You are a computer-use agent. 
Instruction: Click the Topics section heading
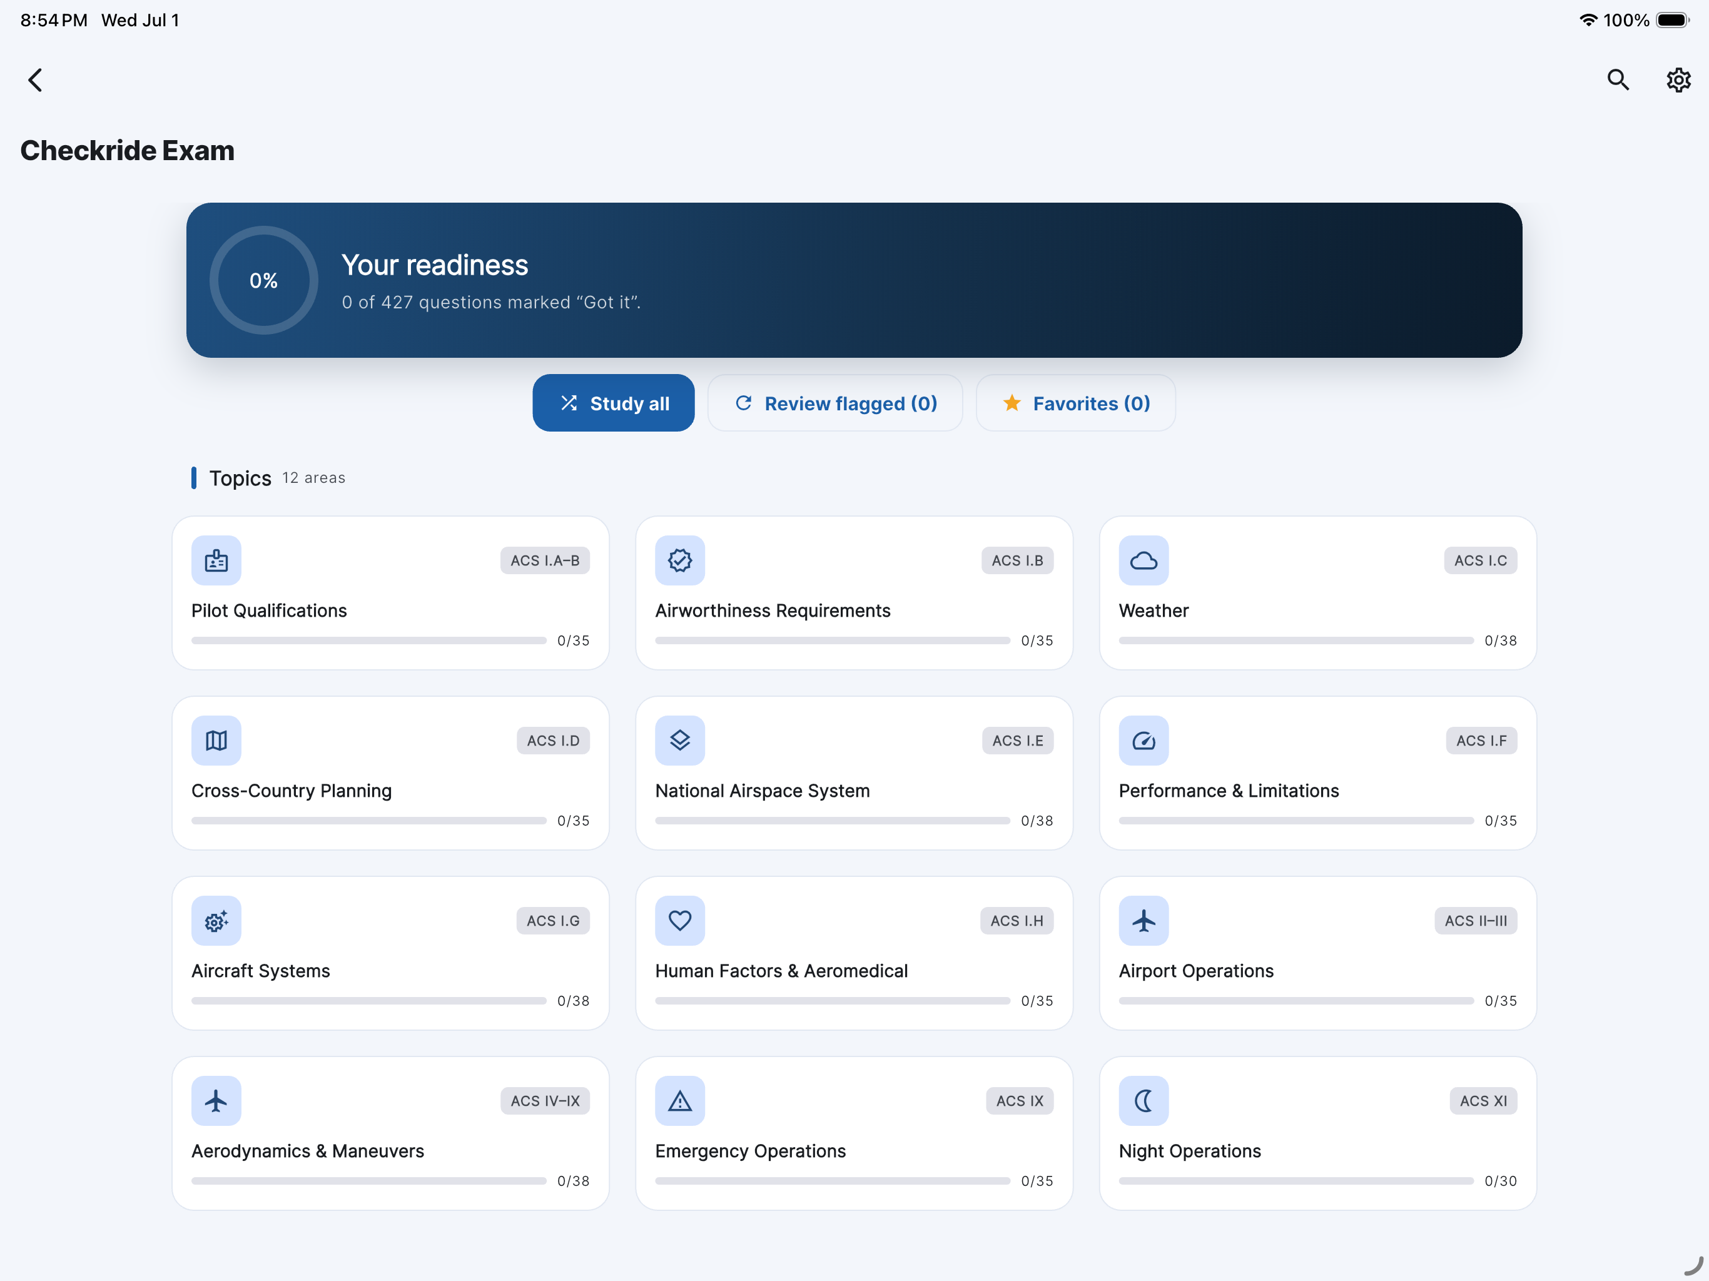point(240,478)
